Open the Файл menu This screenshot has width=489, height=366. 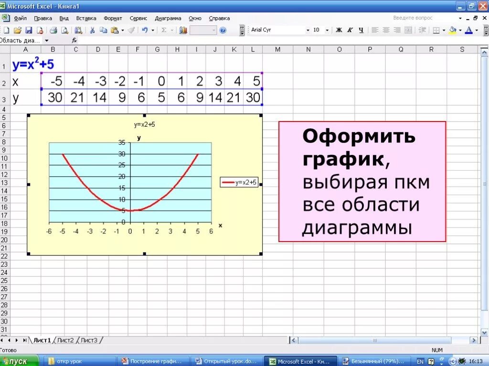pyautogui.click(x=20, y=18)
